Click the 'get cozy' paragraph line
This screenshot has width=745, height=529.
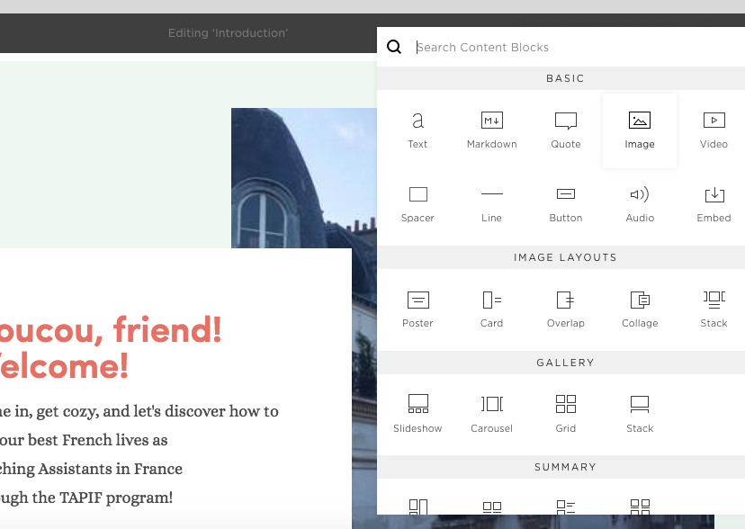pos(139,411)
